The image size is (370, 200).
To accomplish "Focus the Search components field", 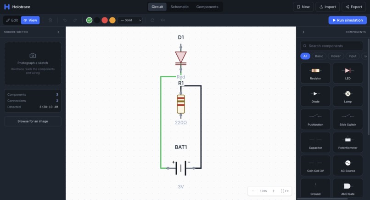I will [331, 46].
